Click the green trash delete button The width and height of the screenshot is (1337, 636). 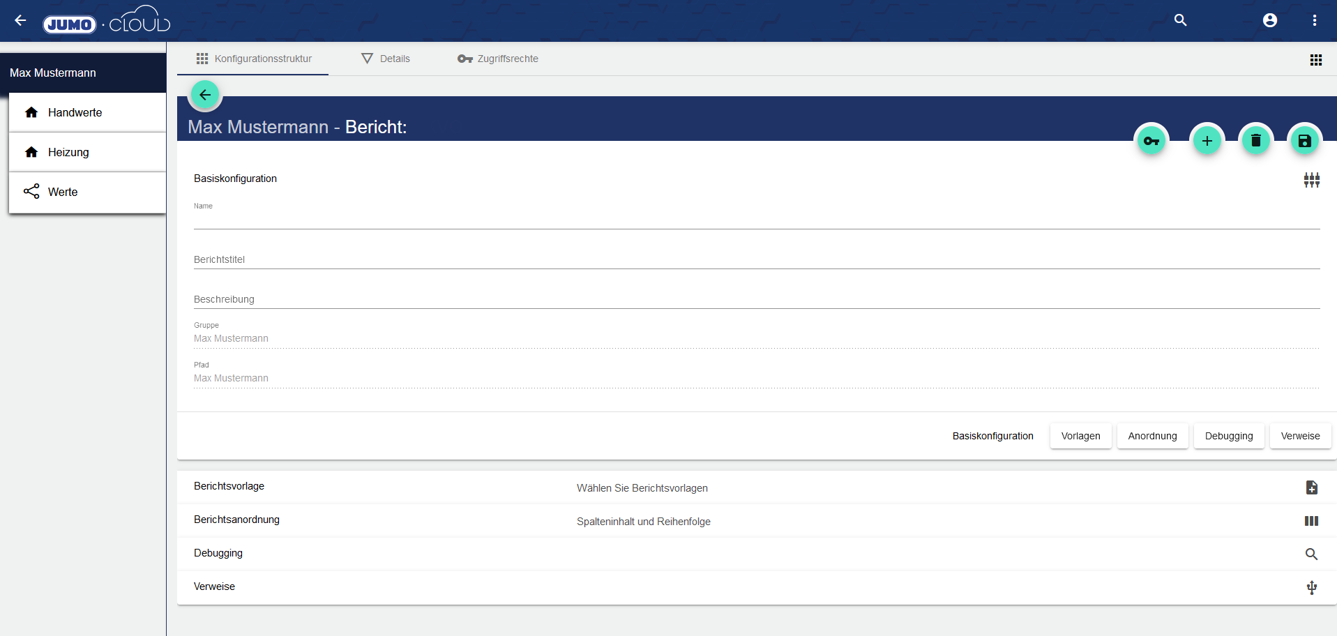[x=1255, y=141]
